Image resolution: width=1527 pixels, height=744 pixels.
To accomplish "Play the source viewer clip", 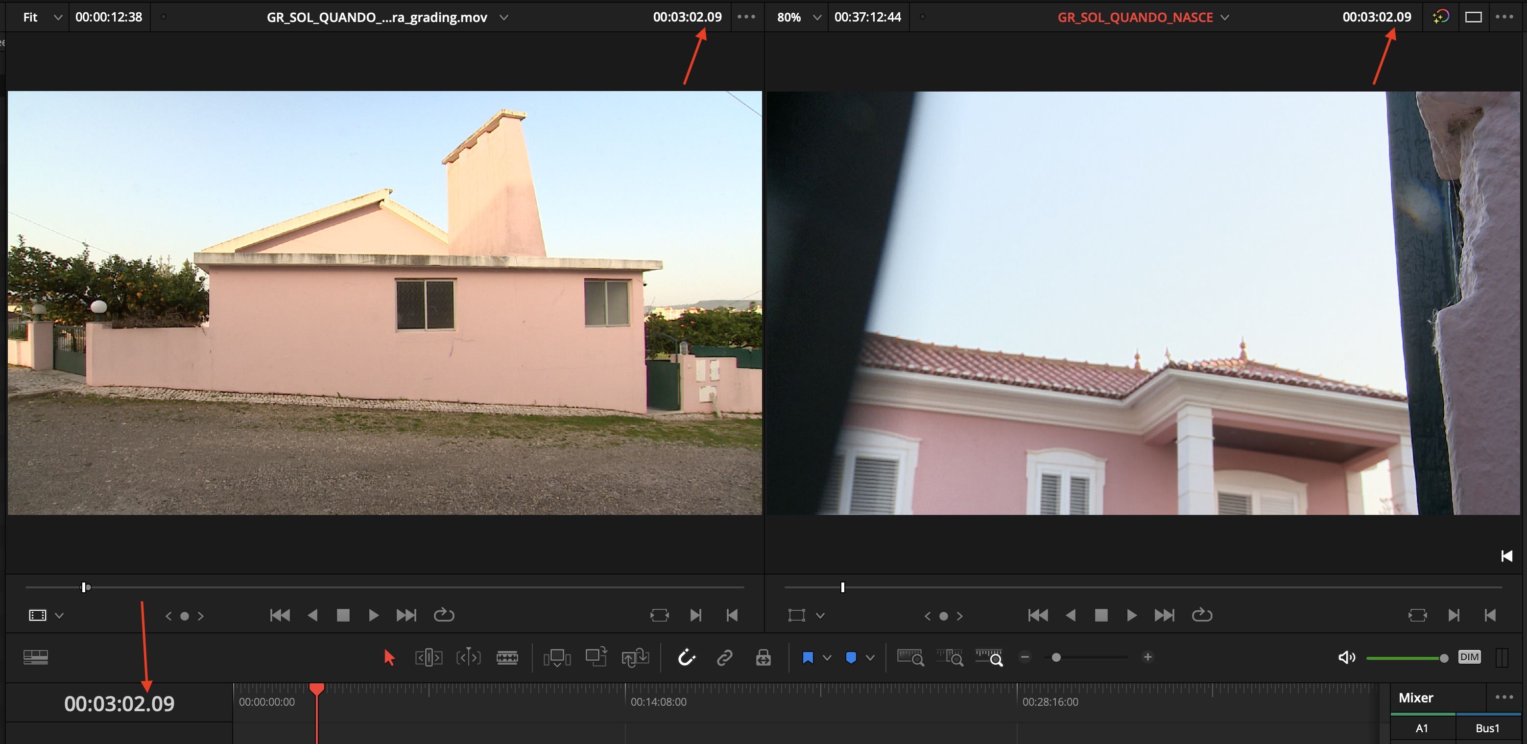I will point(374,615).
